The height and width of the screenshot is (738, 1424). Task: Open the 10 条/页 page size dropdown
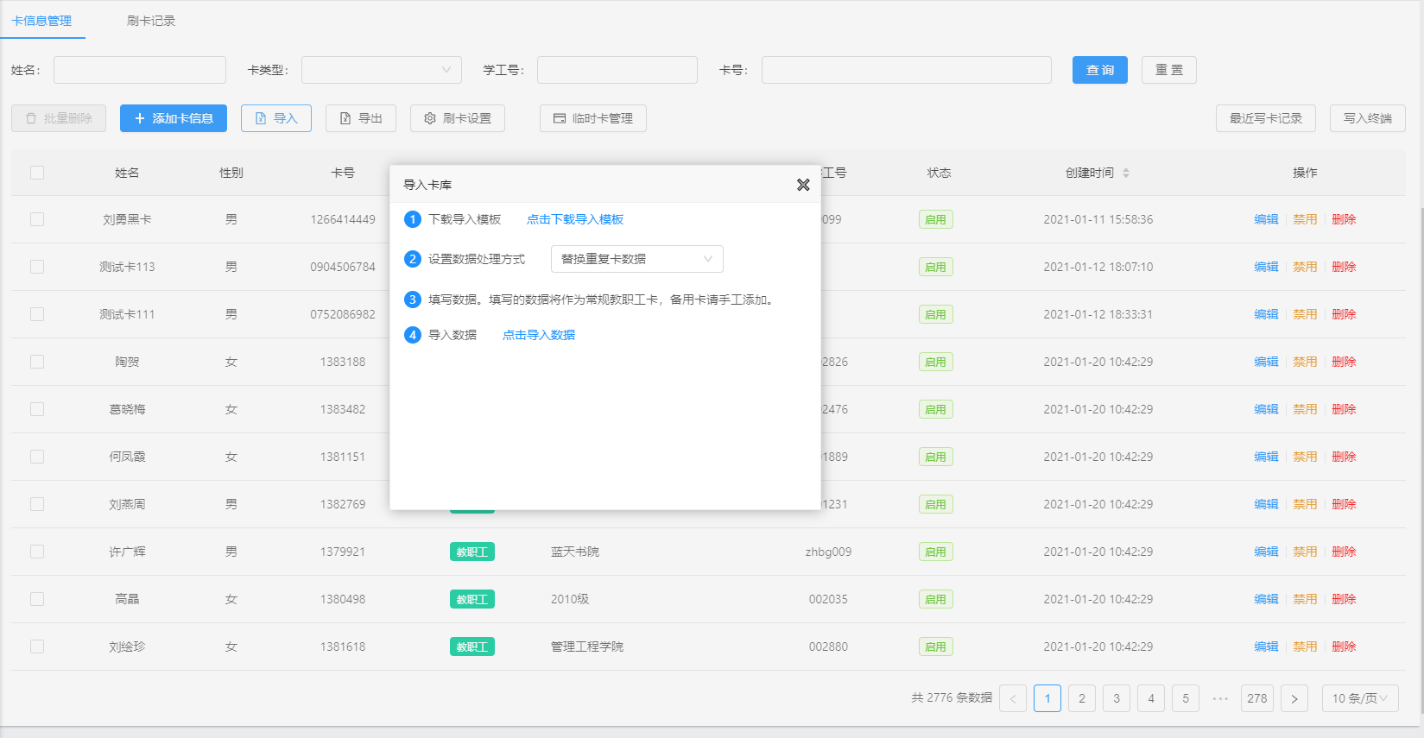(x=1360, y=698)
